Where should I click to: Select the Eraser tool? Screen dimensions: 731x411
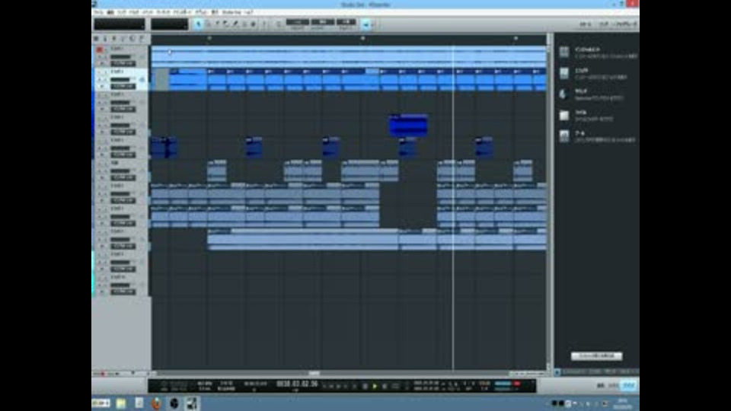pos(226,24)
